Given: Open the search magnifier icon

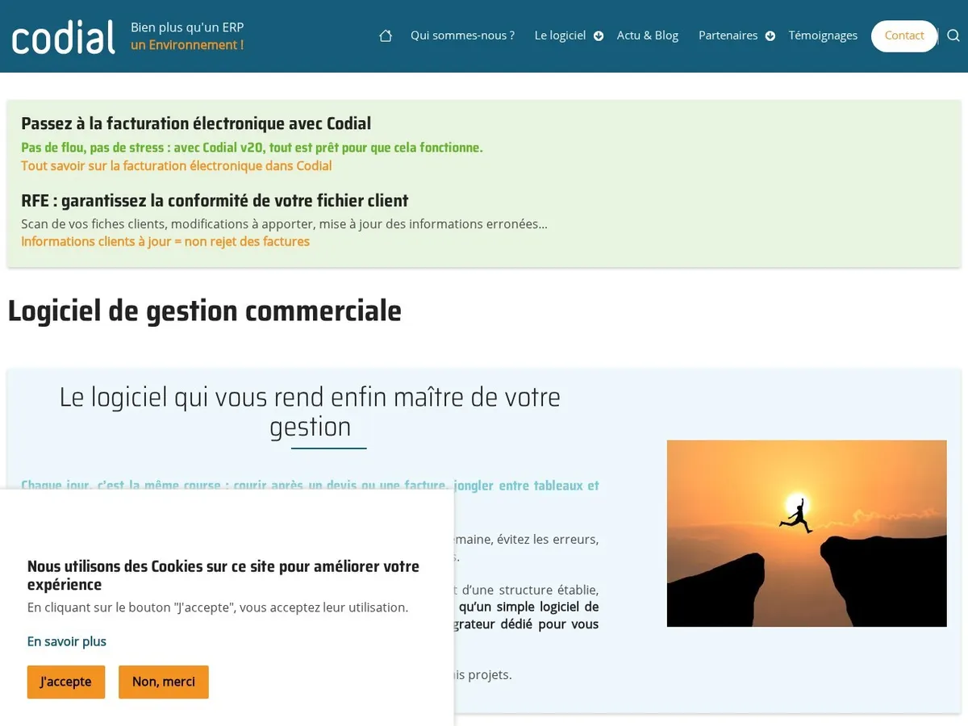Looking at the screenshot, I should 953,35.
